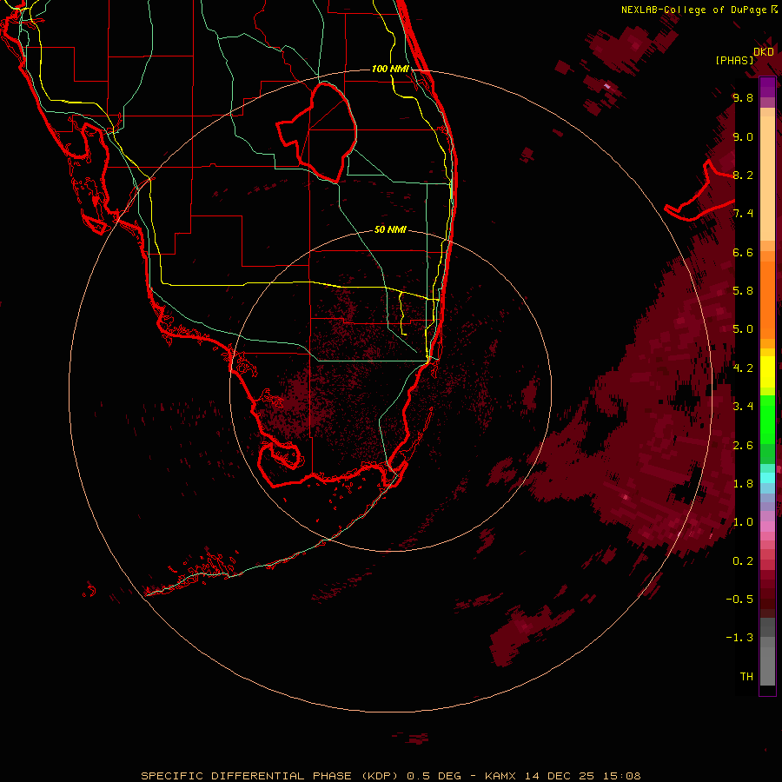Click the [PHAS] legend label
782x782 pixels.
pyautogui.click(x=734, y=61)
